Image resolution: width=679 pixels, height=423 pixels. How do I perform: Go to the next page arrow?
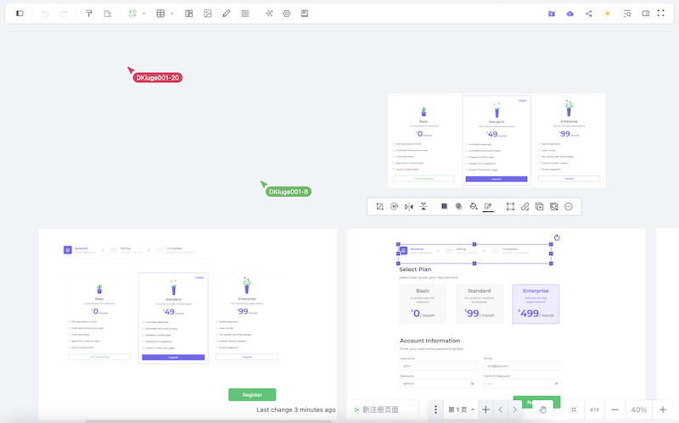(x=516, y=409)
